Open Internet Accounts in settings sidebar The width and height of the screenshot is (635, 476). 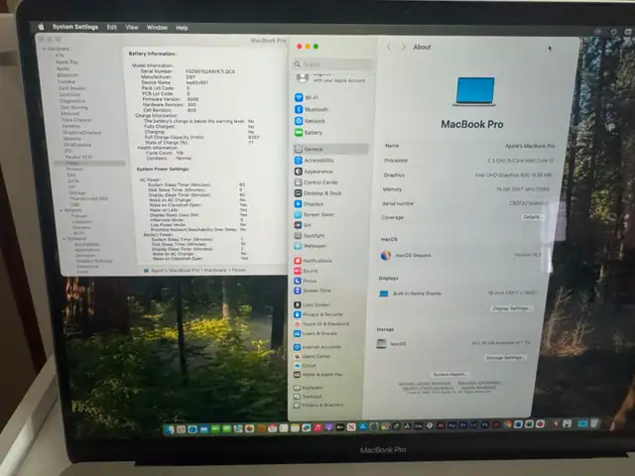coord(317,347)
